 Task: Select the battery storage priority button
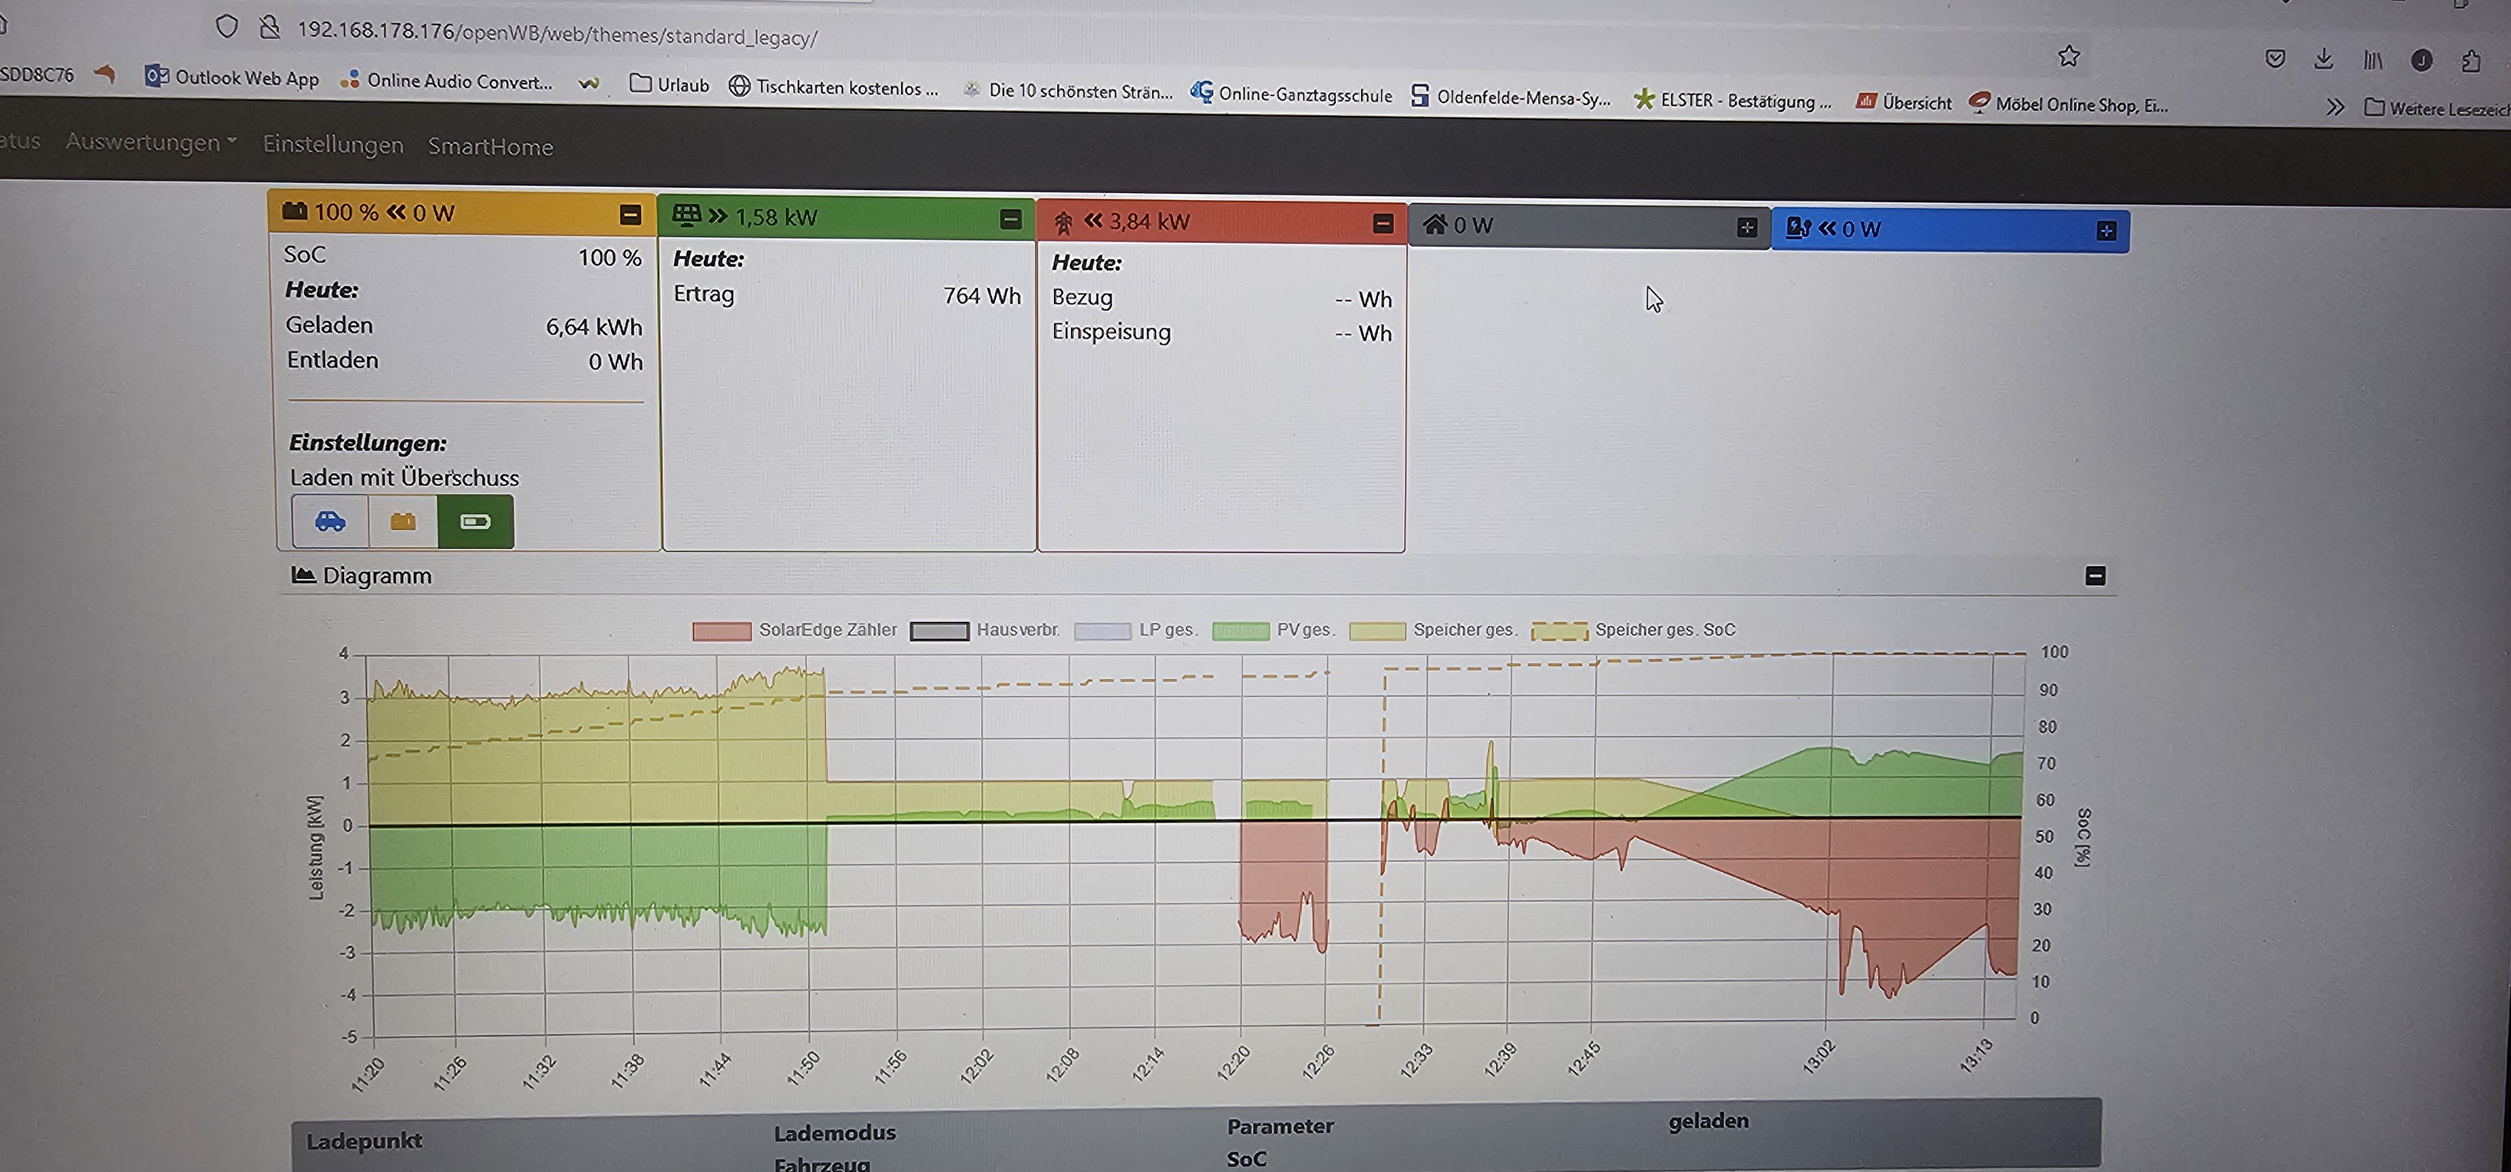pos(402,521)
